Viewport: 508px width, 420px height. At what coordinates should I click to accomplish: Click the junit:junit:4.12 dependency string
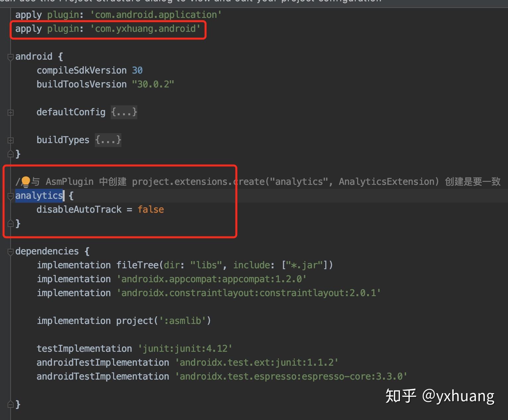pos(185,348)
